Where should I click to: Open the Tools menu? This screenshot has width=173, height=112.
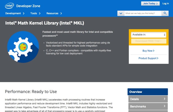tap(34, 13)
